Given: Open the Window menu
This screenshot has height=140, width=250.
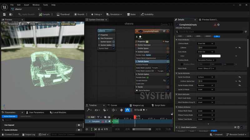Looking at the screenshot, I should [x=36, y=5].
